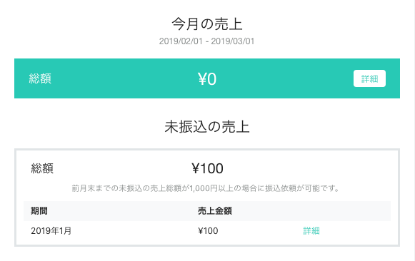
Task: Select the end date 2019/03/01
Action: (233, 41)
